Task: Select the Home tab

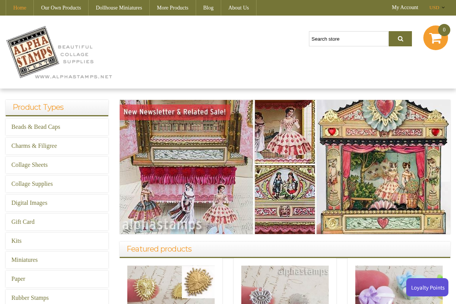Action: point(19,8)
